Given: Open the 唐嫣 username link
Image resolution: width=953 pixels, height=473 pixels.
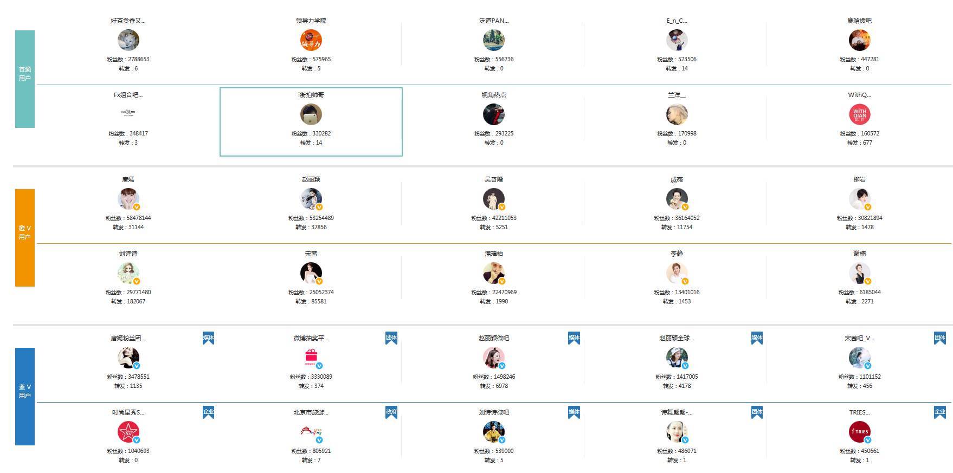Looking at the screenshot, I should click(x=128, y=179).
